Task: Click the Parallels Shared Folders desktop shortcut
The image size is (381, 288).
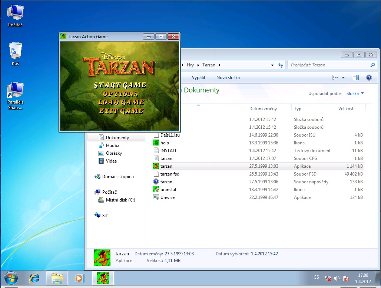Action: [16, 96]
